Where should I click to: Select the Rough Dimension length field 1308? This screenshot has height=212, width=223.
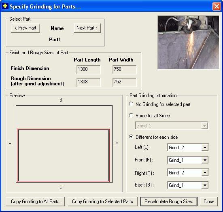(x=89, y=82)
